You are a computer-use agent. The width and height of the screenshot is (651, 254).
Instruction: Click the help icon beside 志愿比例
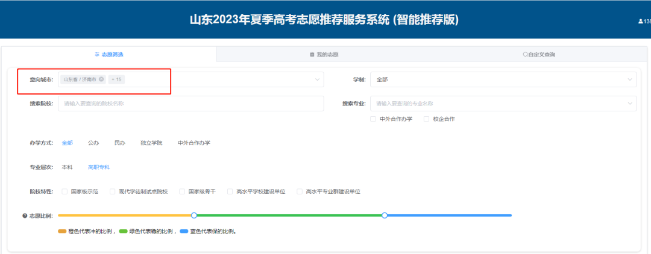[x=25, y=215]
